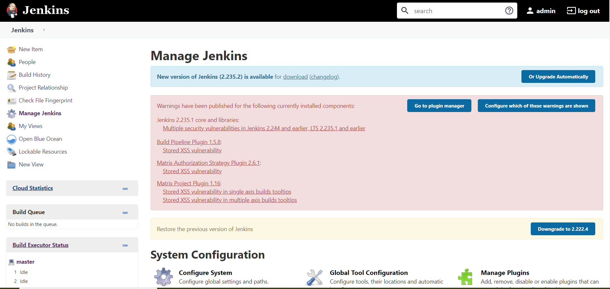The height and width of the screenshot is (289, 610).
Task: Open New View from sidebar
Action: pos(31,165)
